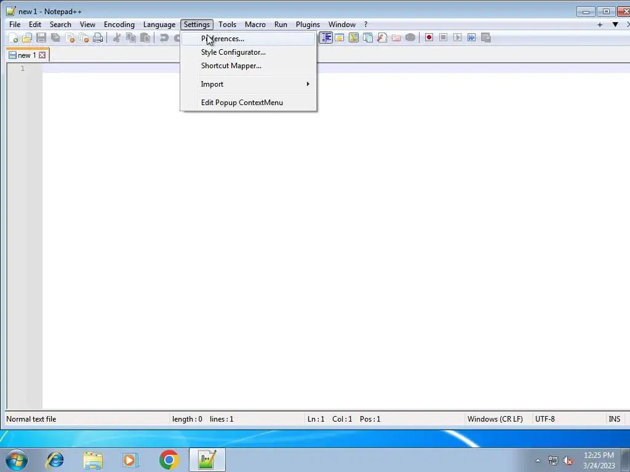Screen dimensions: 630x472
Task: Click the Copy toolbar icon
Action: coord(131,37)
